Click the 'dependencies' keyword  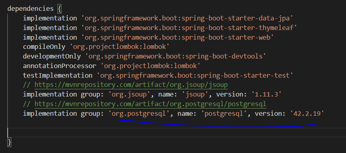pos(31,8)
